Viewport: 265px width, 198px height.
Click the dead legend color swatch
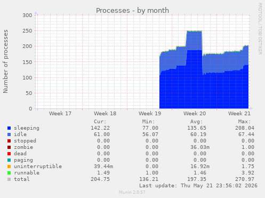[x=9, y=154]
